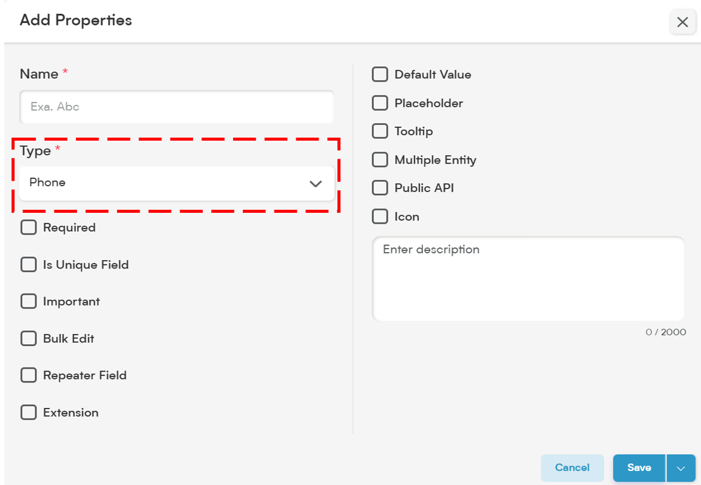Image resolution: width=701 pixels, height=485 pixels.
Task: Cancel adding the property
Action: [572, 467]
